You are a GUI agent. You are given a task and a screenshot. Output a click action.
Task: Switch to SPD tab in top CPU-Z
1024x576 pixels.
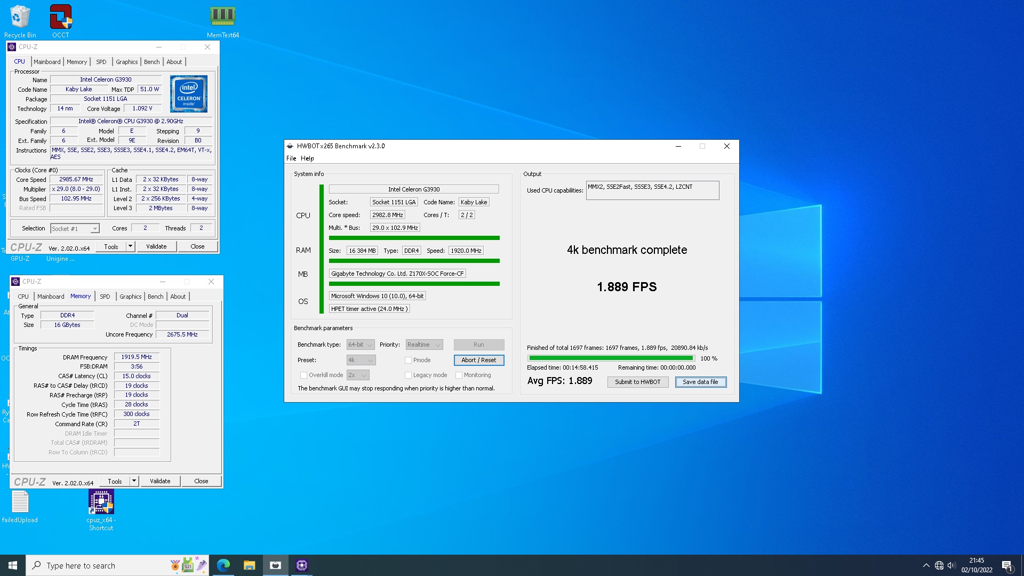(101, 62)
